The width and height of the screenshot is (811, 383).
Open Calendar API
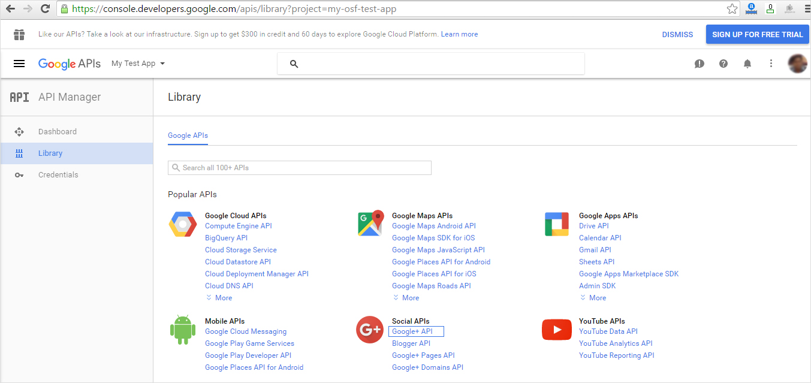pos(600,238)
